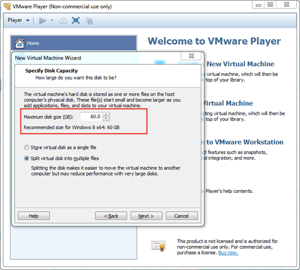The width and height of the screenshot is (300, 270).
Task: Click the Next > button
Action: pyautogui.click(x=146, y=216)
